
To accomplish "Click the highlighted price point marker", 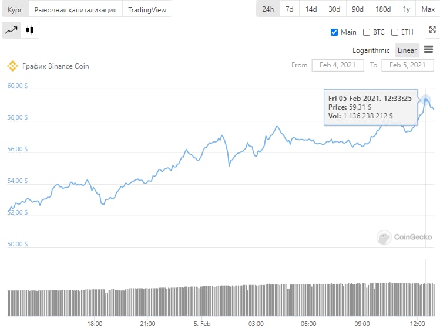I will click(426, 100).
